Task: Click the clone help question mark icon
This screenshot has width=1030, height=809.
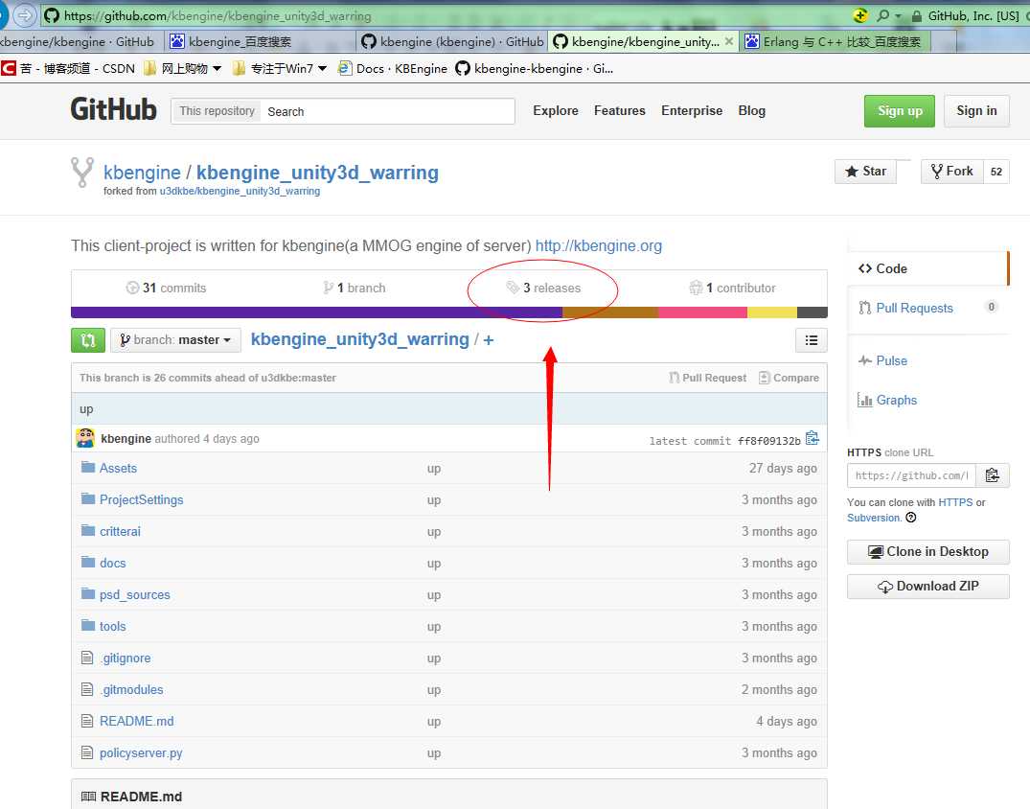Action: click(910, 518)
